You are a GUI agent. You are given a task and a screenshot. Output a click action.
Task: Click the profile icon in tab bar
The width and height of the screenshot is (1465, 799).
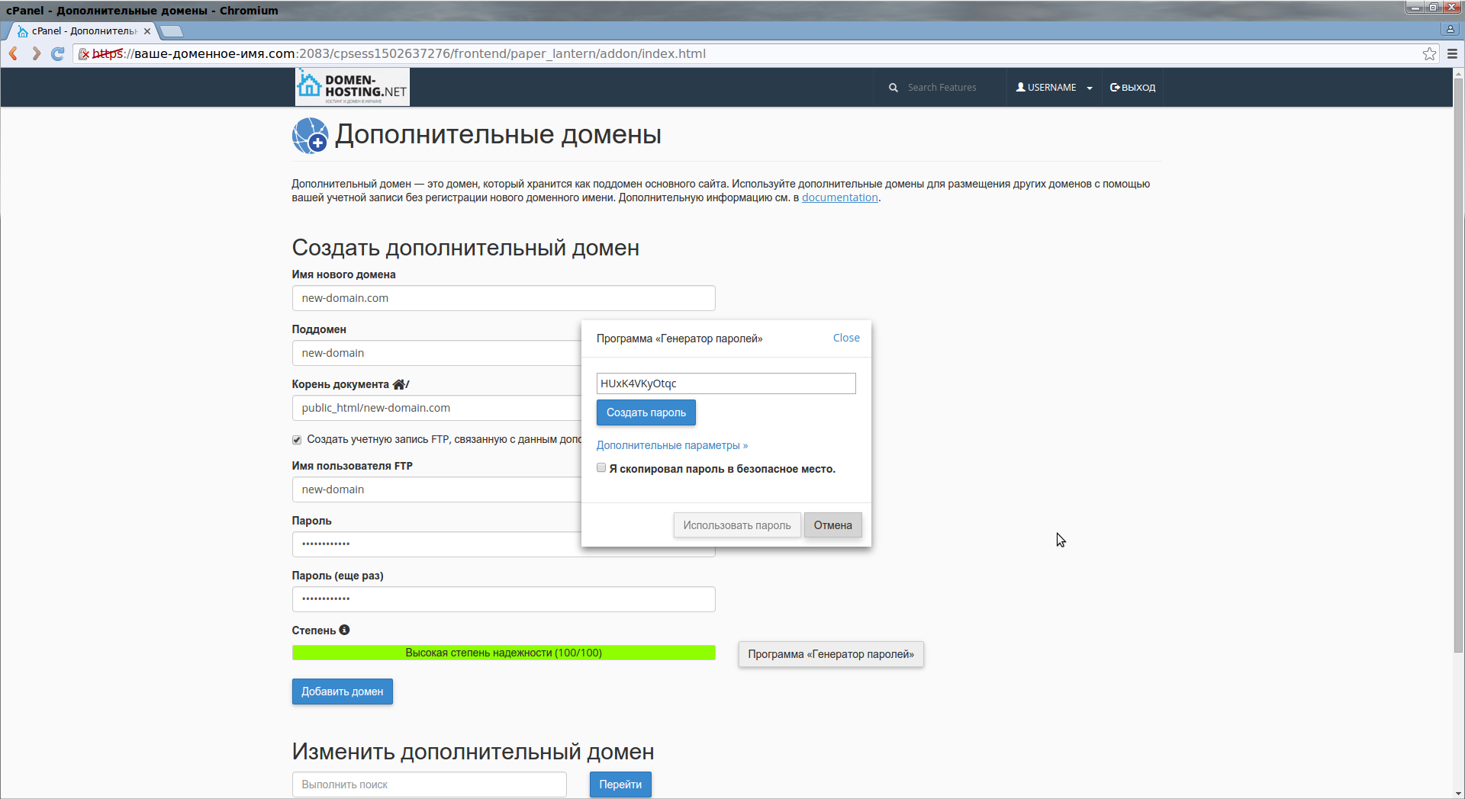[x=1450, y=29]
